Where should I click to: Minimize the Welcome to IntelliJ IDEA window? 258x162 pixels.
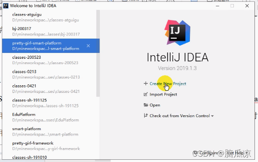click(218, 6)
